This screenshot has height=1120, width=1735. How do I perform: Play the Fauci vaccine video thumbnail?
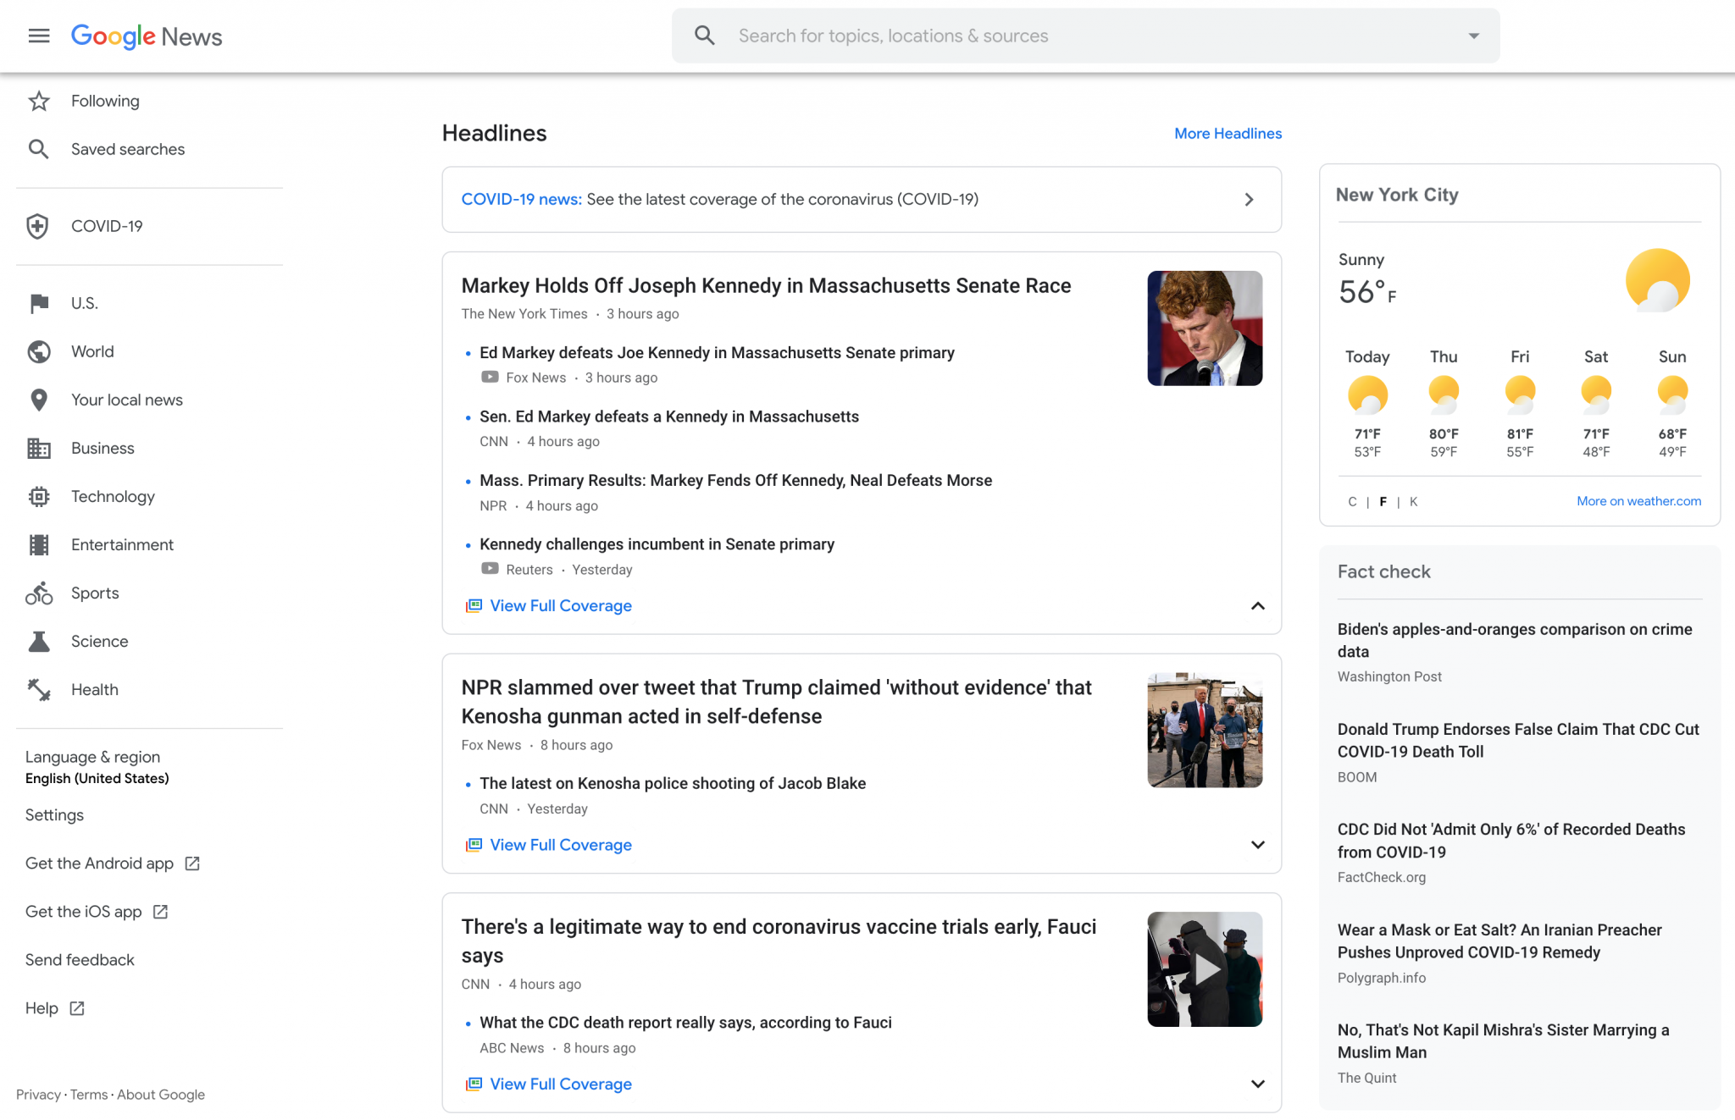[1205, 968]
